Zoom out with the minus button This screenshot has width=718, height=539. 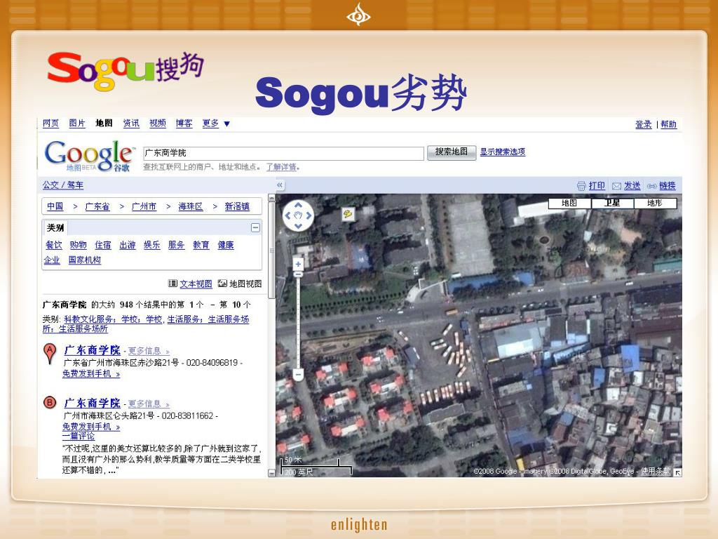(x=298, y=375)
